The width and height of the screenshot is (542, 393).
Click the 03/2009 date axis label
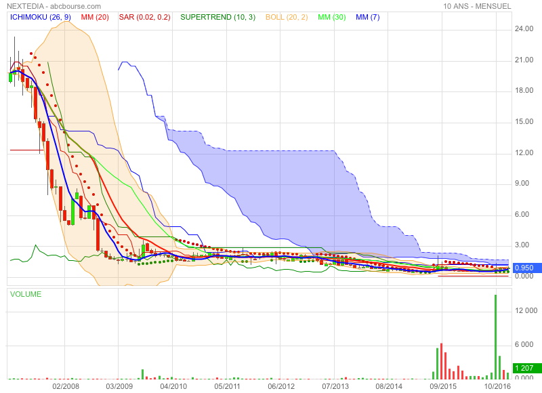pos(119,386)
